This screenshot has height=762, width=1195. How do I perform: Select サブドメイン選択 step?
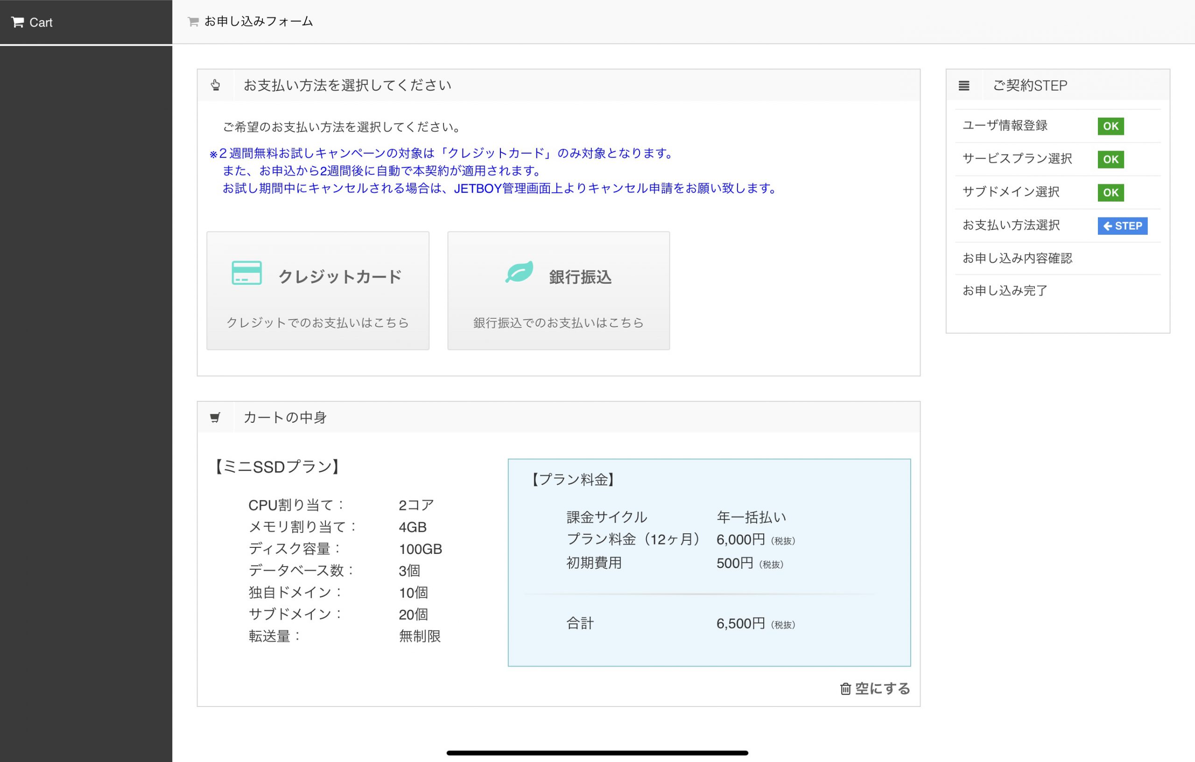click(x=1011, y=192)
